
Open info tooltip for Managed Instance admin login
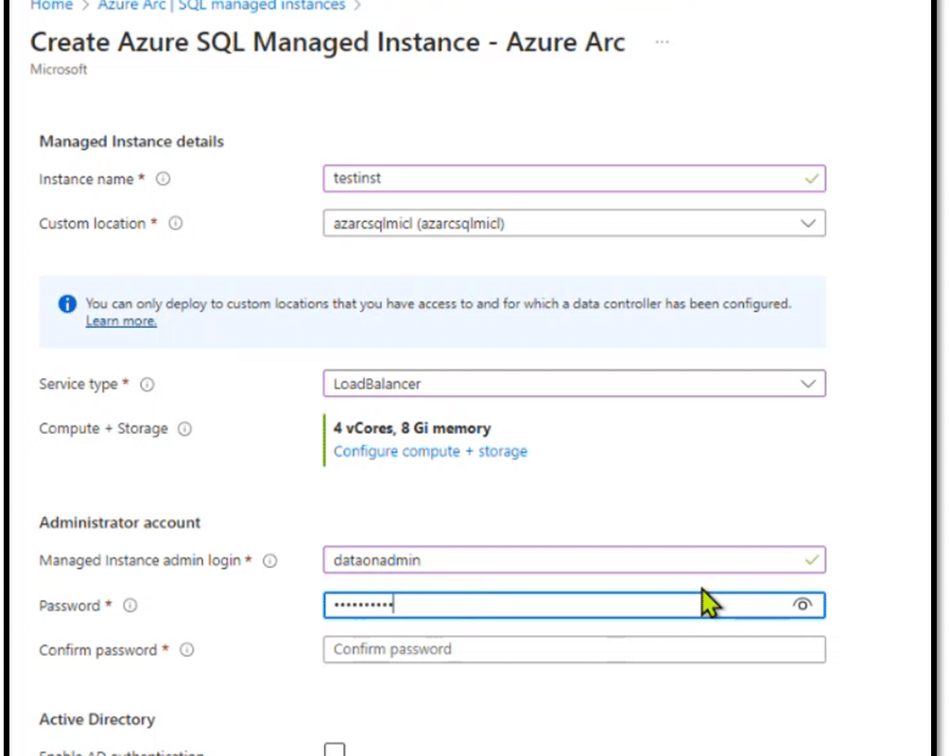pos(270,561)
